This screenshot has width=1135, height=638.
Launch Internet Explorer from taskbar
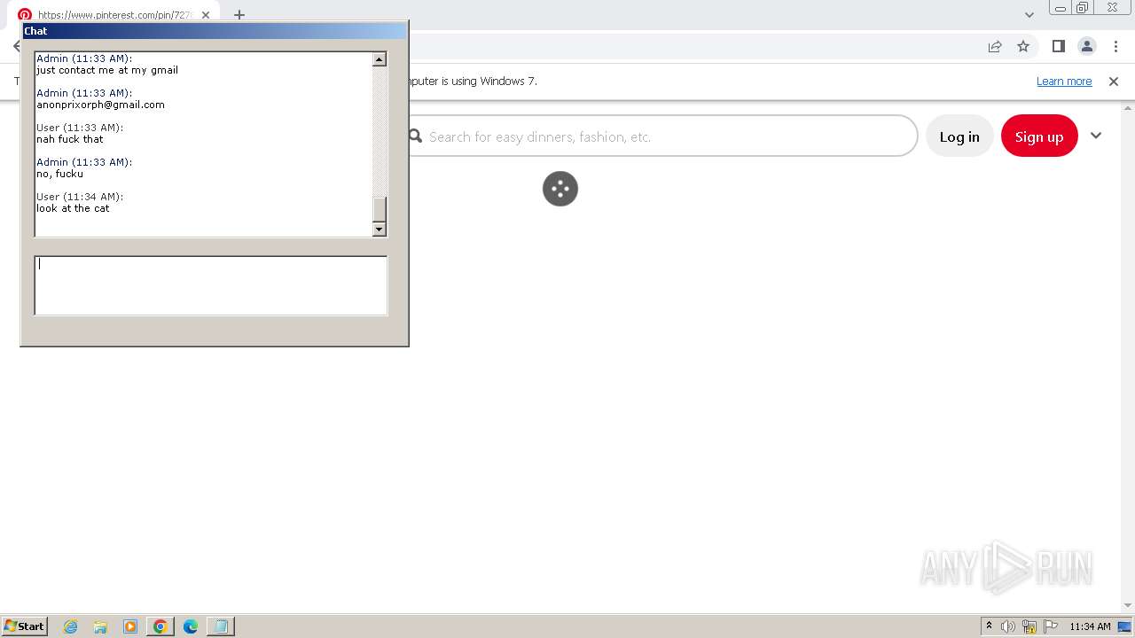click(70, 626)
